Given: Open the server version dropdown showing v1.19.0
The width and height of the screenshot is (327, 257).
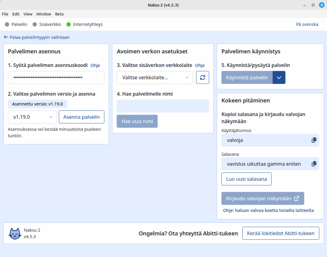Looking at the screenshot, I should coord(32,117).
